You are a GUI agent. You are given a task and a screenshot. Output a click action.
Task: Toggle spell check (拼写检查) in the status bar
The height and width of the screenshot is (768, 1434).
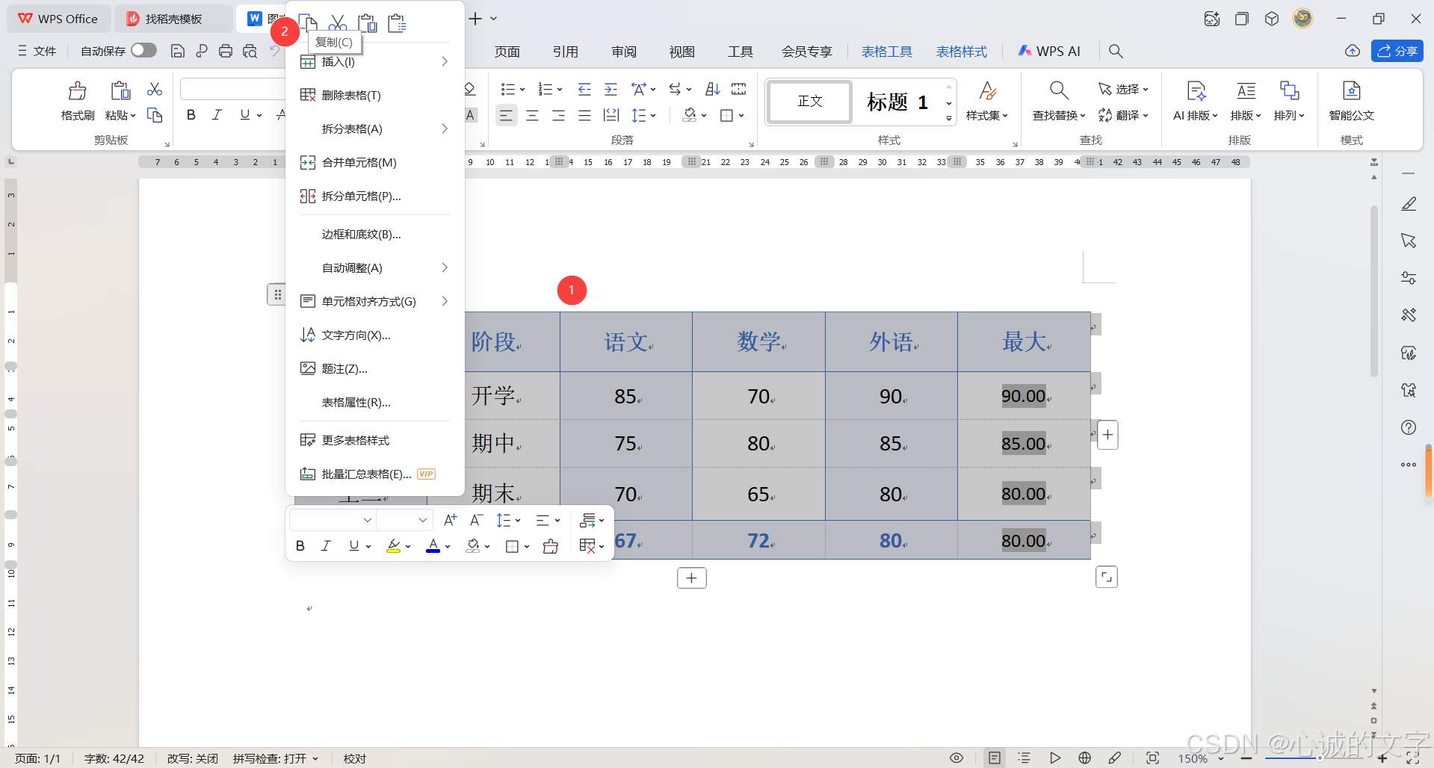pyautogui.click(x=275, y=758)
